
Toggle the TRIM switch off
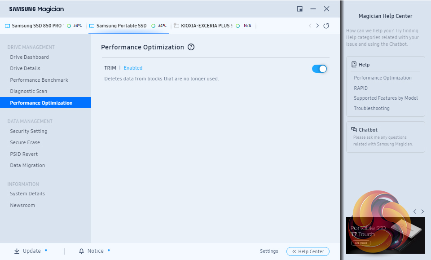pos(319,69)
